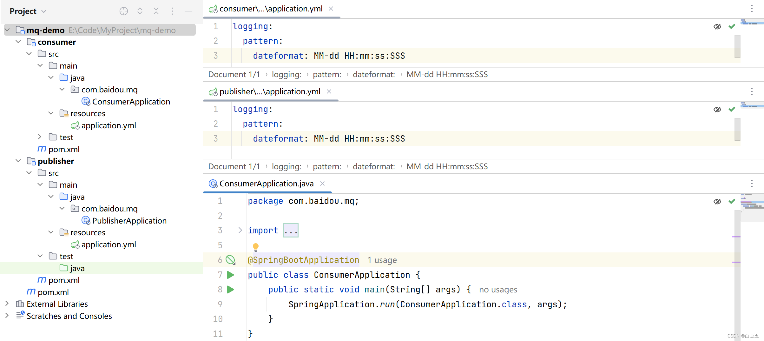The height and width of the screenshot is (341, 764).
Task: Collapse consumer main folder chevron
Action: coord(40,65)
